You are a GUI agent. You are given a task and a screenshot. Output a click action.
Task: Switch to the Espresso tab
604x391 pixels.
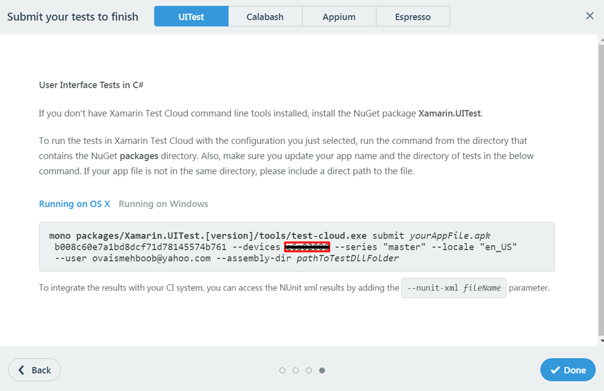click(412, 17)
